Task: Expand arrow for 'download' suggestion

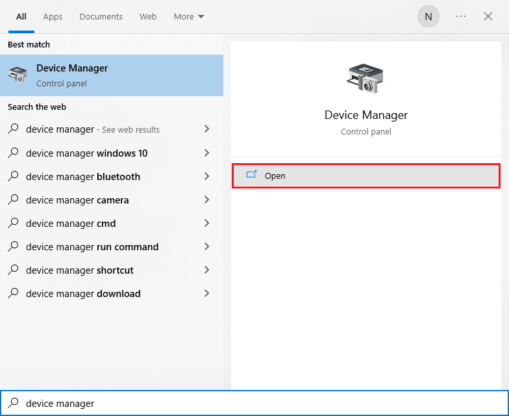Action: coord(206,292)
